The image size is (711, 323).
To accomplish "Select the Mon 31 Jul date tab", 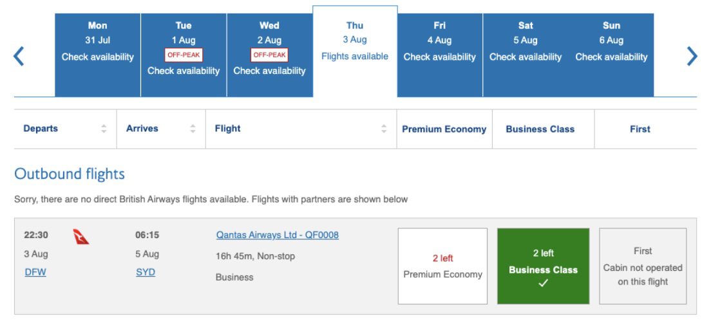I will (x=98, y=55).
